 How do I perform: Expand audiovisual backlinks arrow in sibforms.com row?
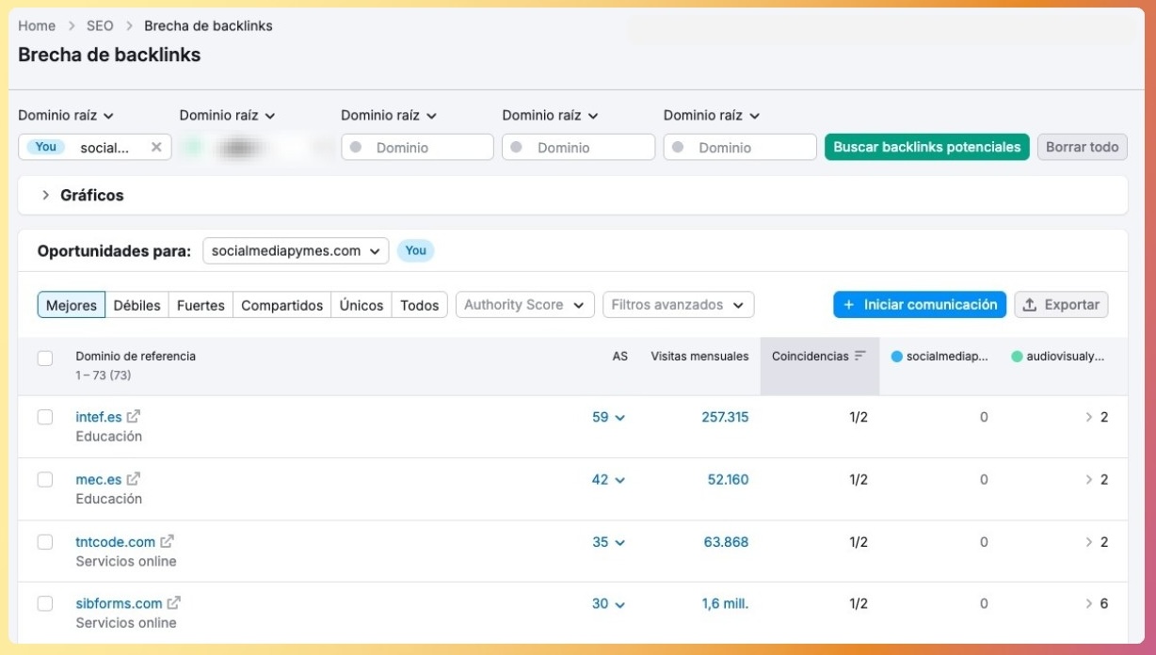(x=1089, y=604)
